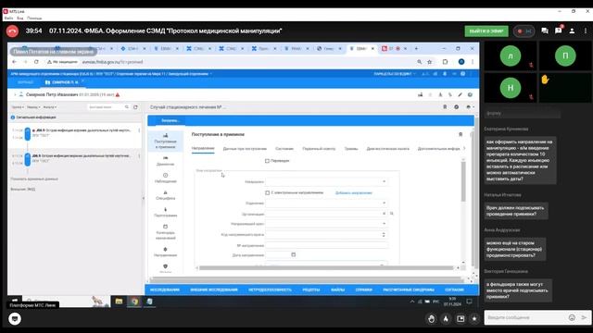
Task: Tick the electronic referral checkbox
Action: tap(268, 193)
